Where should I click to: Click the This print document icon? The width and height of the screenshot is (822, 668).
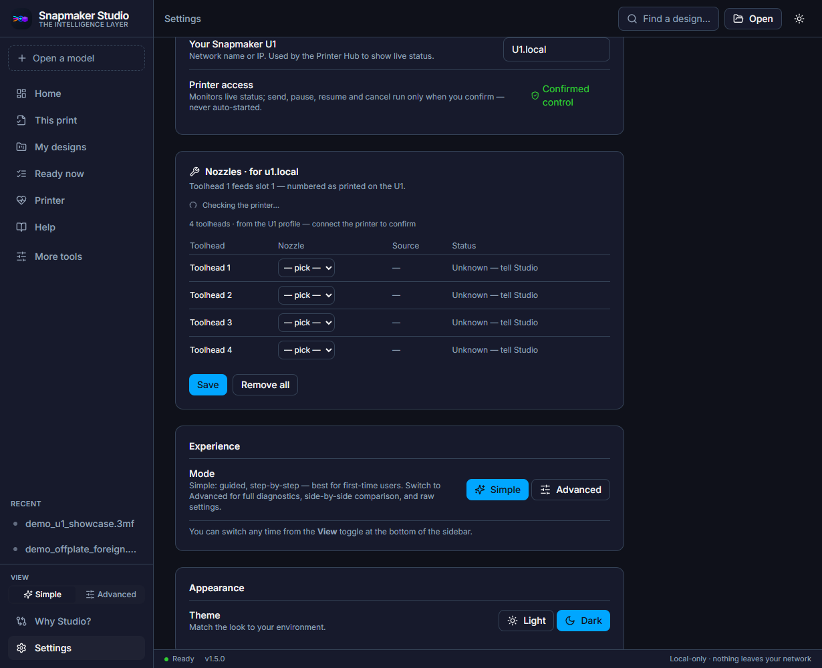point(21,120)
